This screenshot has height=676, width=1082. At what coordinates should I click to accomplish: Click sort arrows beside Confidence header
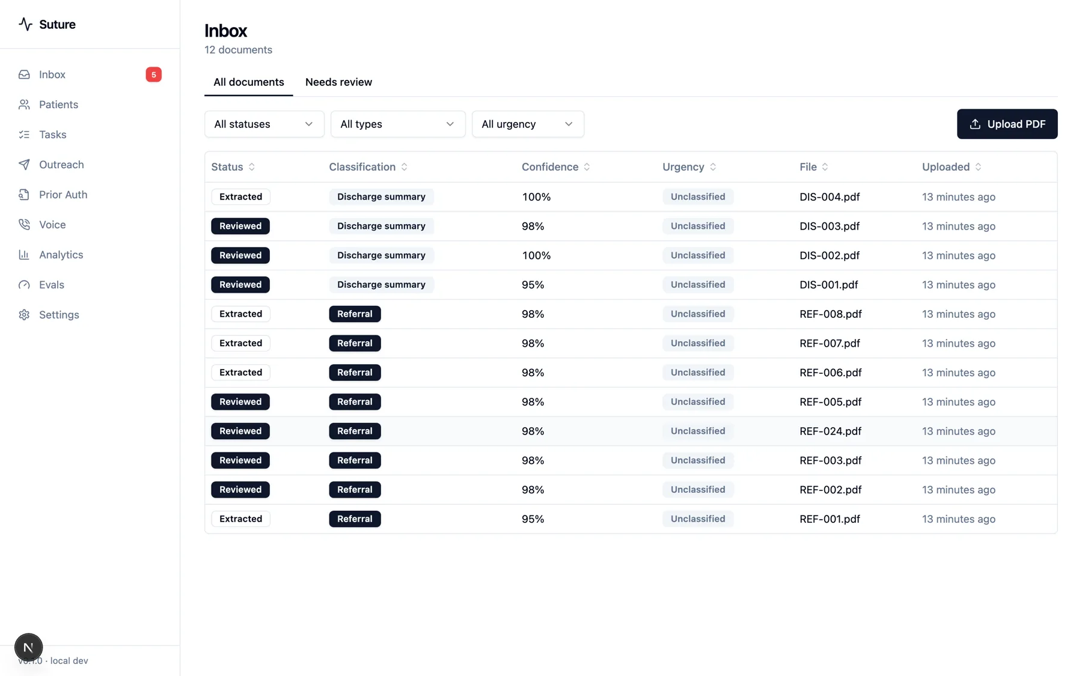587,167
